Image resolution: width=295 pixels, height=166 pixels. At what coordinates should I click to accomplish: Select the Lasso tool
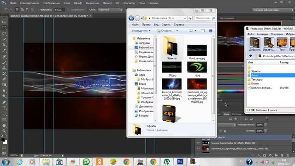pos(4,34)
